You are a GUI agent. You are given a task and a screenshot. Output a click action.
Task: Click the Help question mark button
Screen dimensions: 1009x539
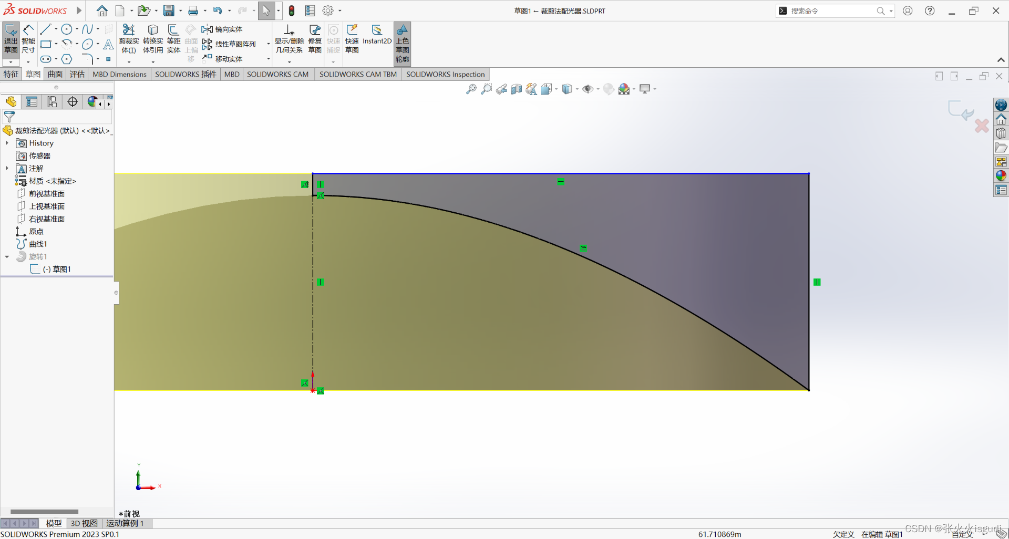pyautogui.click(x=930, y=11)
